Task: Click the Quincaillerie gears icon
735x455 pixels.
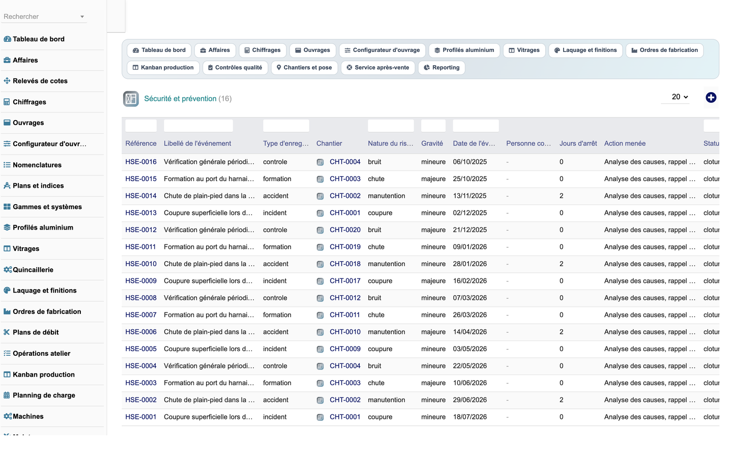Action: tap(8, 270)
